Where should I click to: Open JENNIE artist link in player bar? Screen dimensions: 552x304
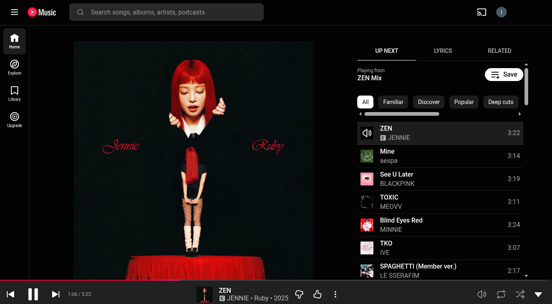pyautogui.click(x=238, y=298)
